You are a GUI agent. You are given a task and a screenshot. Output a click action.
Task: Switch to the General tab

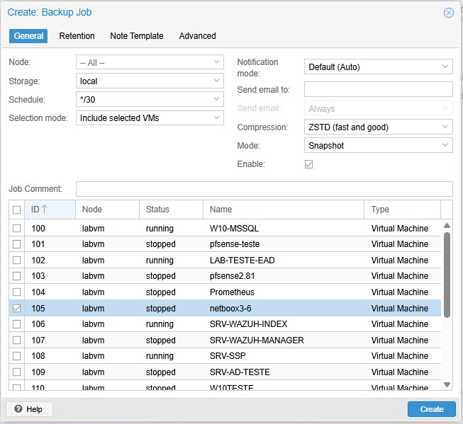click(x=28, y=36)
